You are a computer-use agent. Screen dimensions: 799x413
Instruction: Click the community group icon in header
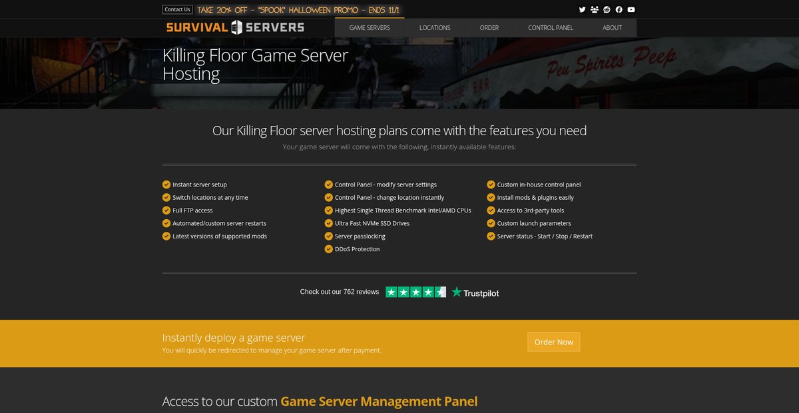(x=595, y=9)
